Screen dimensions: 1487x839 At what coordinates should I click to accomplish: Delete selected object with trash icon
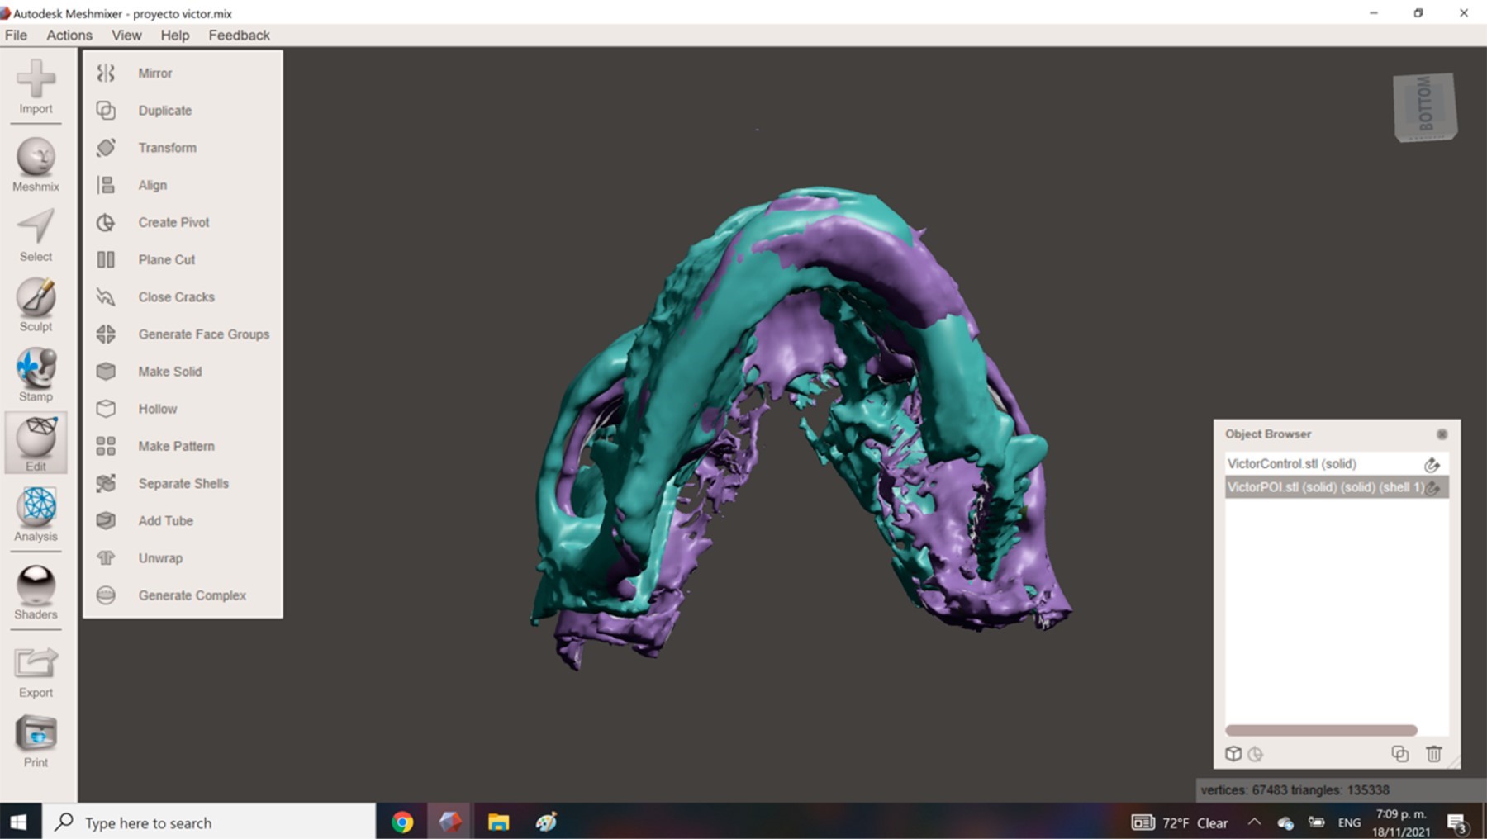coord(1433,753)
